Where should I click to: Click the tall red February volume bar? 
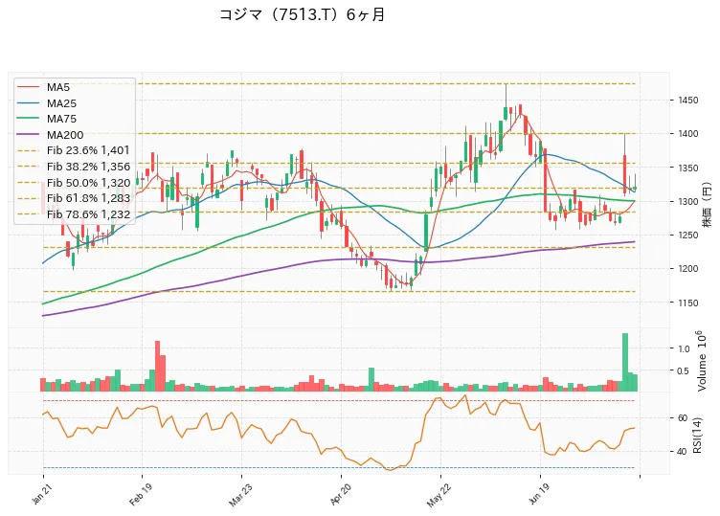pos(157,366)
